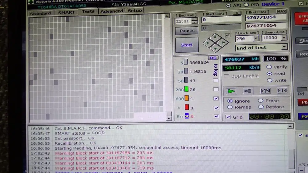The width and height of the screenshot is (308, 173).
Task: Click the Start LBA input field
Action: [221, 20]
